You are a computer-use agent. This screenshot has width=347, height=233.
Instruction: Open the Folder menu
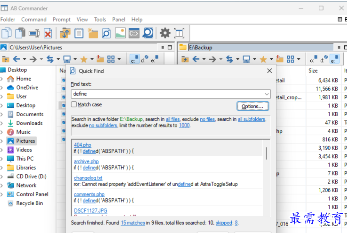pos(8,19)
